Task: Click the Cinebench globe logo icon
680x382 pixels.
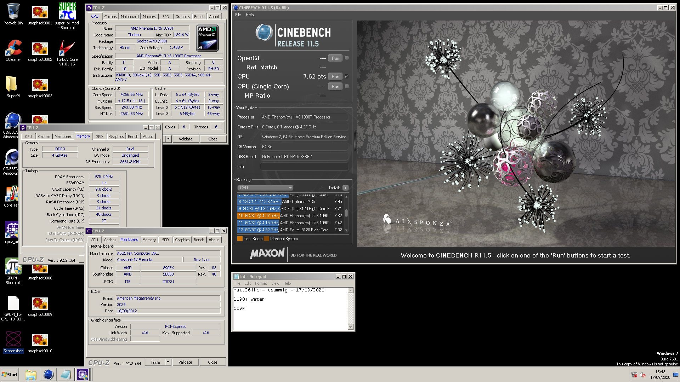Action: pos(264,33)
